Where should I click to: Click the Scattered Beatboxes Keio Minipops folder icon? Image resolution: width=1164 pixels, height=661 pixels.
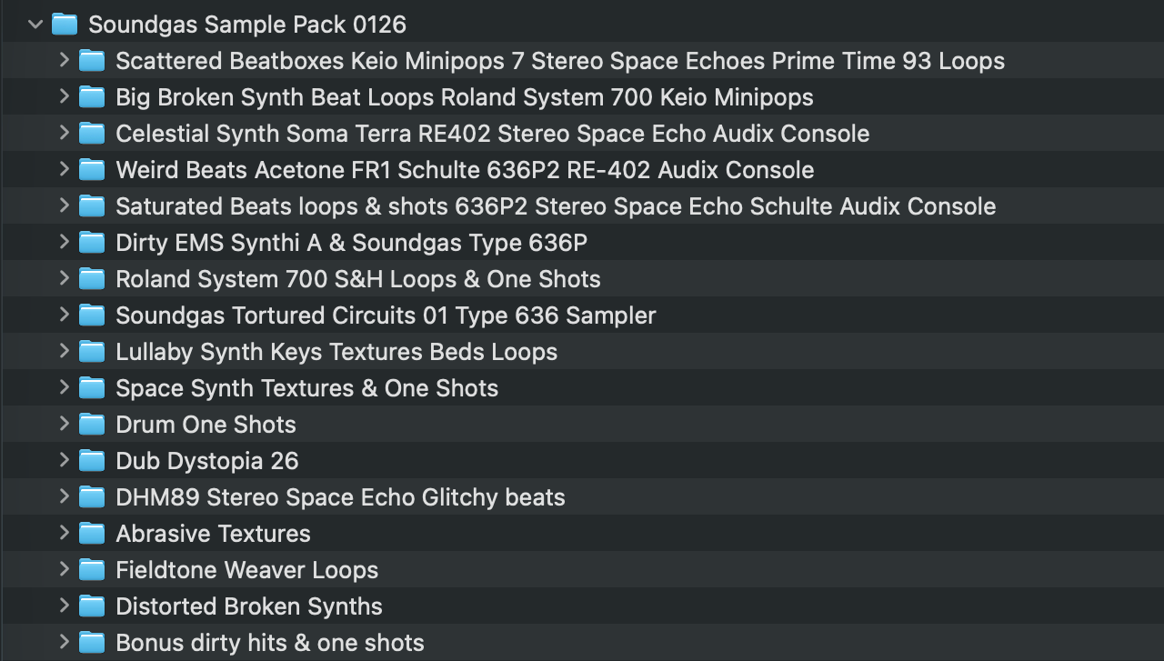pyautogui.click(x=92, y=61)
